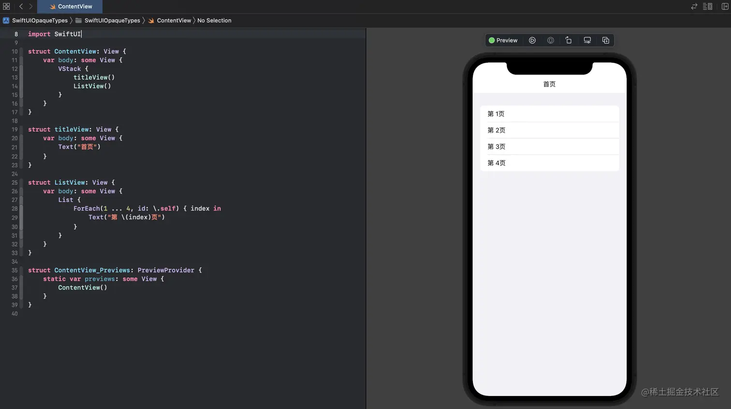Click the Text("第 \(index)页") line

coord(127,217)
